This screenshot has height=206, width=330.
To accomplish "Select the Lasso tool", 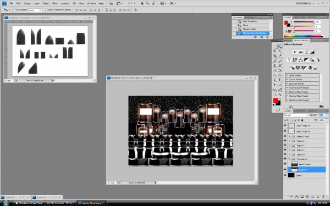I will click(x=275, y=51).
